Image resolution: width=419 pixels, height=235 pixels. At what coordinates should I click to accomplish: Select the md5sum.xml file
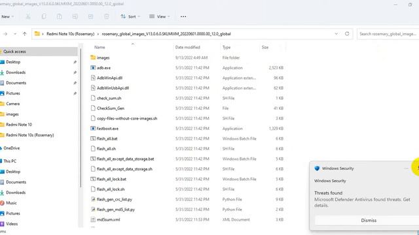pos(108,219)
